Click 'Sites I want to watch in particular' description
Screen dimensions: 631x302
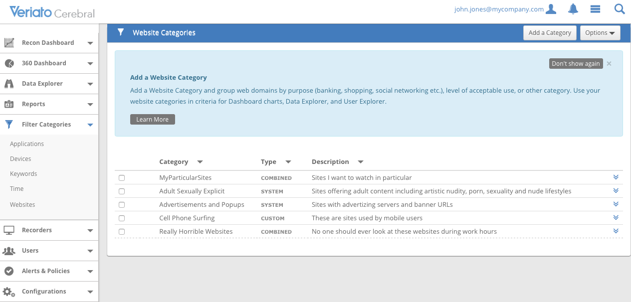click(x=362, y=177)
